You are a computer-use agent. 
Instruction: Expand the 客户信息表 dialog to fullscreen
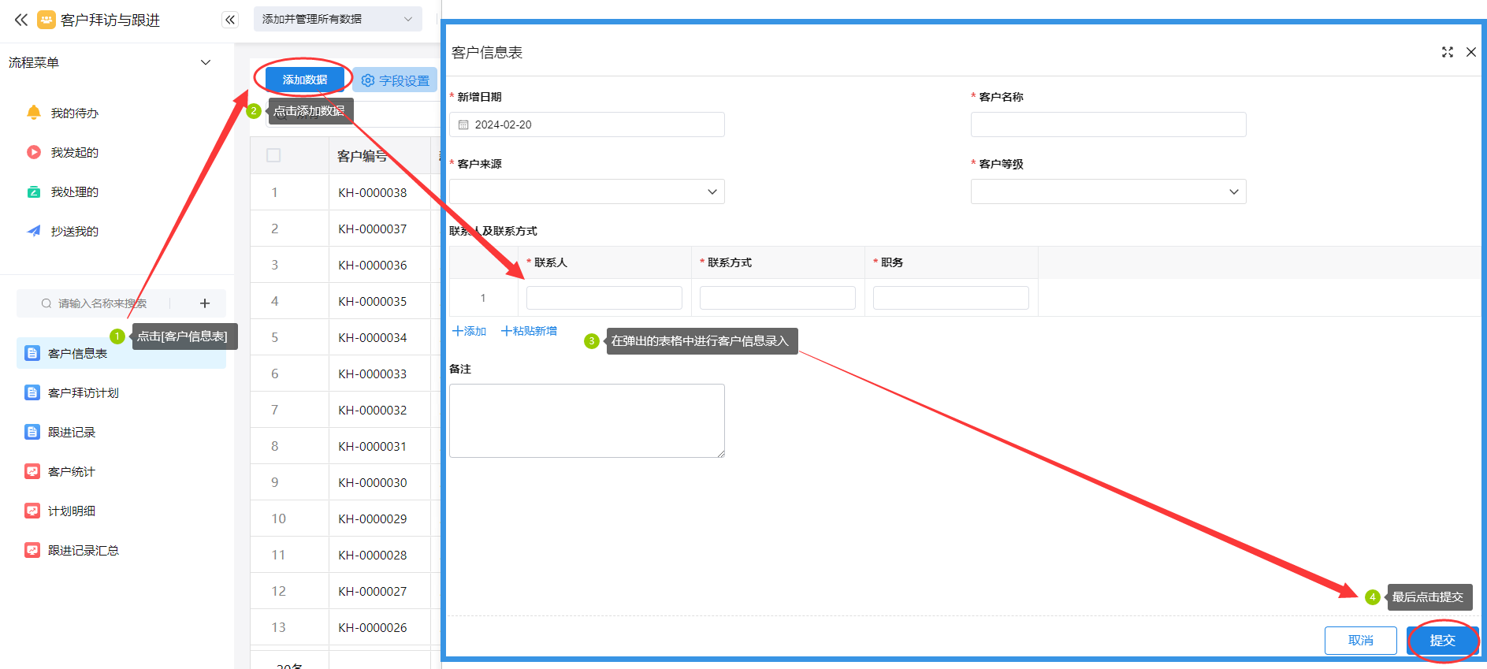coord(1447,52)
